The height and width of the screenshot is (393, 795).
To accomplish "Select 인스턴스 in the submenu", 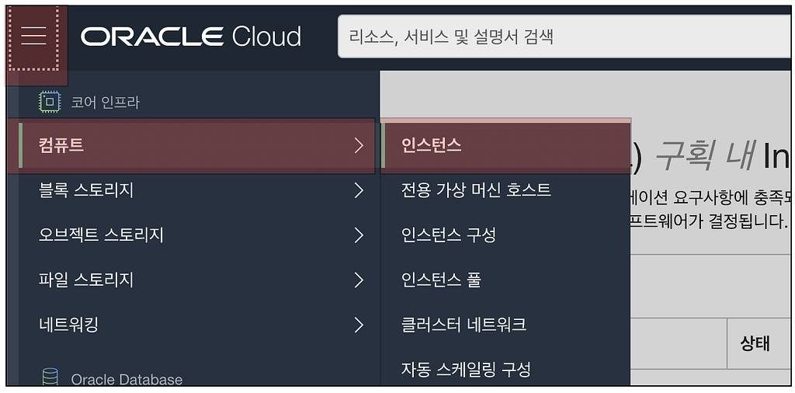I will tap(505, 146).
